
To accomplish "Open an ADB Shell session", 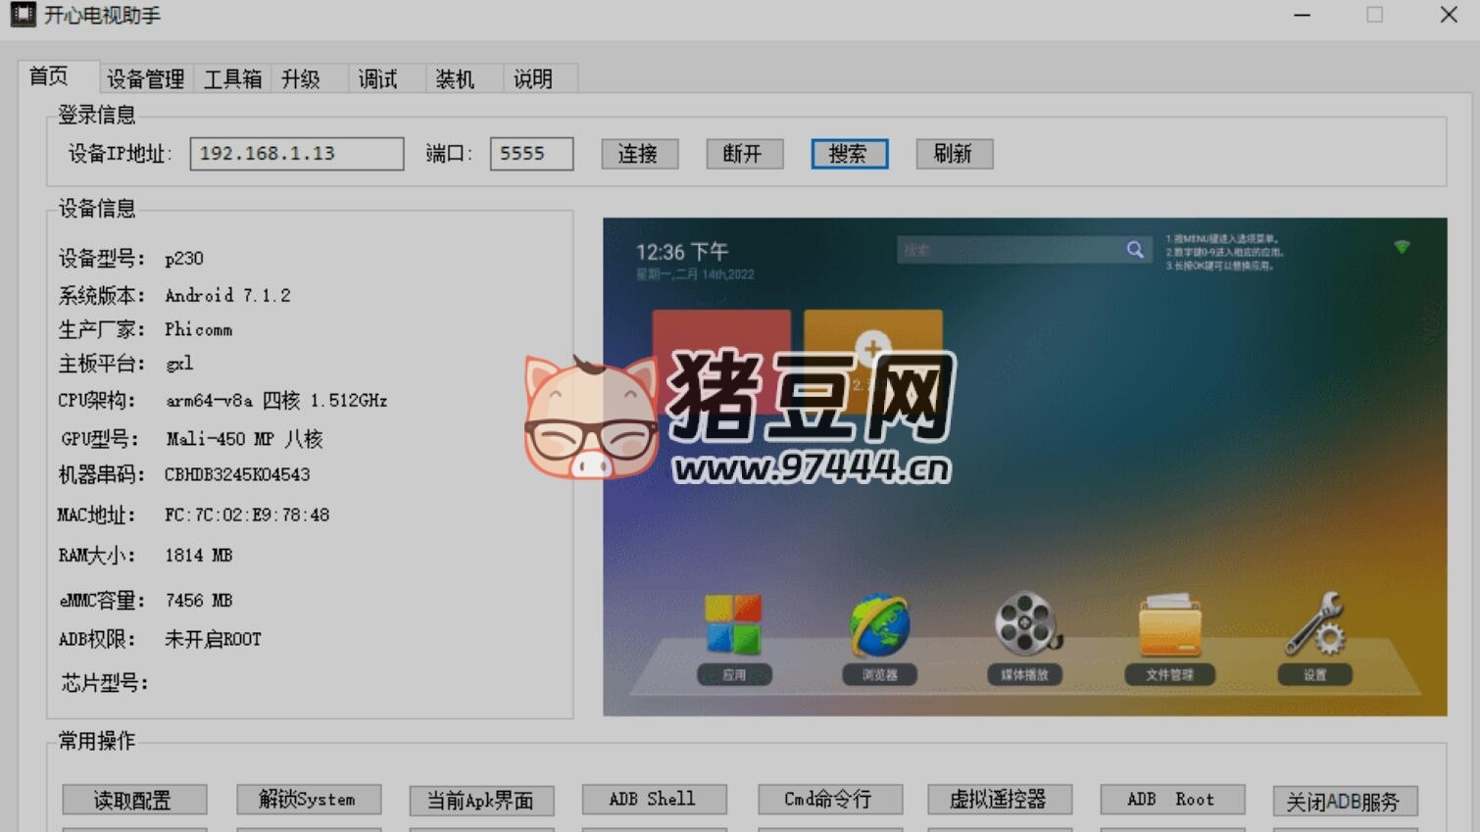I will pyautogui.click(x=654, y=799).
